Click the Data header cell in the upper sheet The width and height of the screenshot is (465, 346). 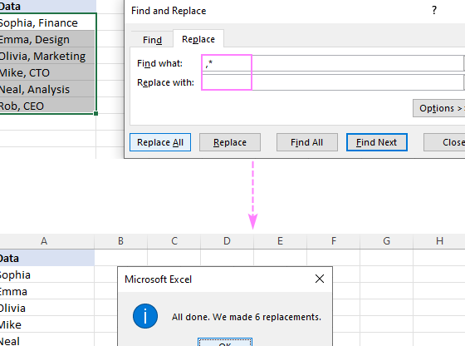pyautogui.click(x=47, y=6)
